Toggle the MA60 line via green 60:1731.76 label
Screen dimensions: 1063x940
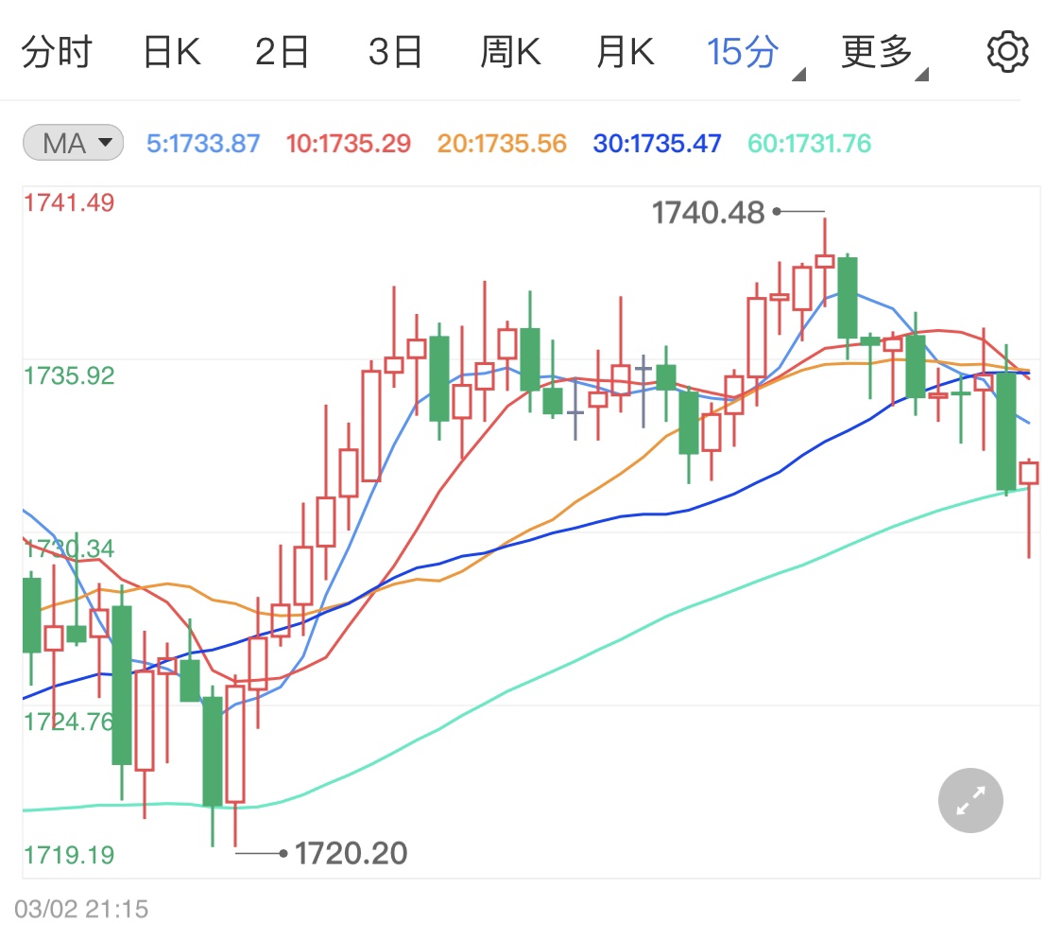[809, 142]
